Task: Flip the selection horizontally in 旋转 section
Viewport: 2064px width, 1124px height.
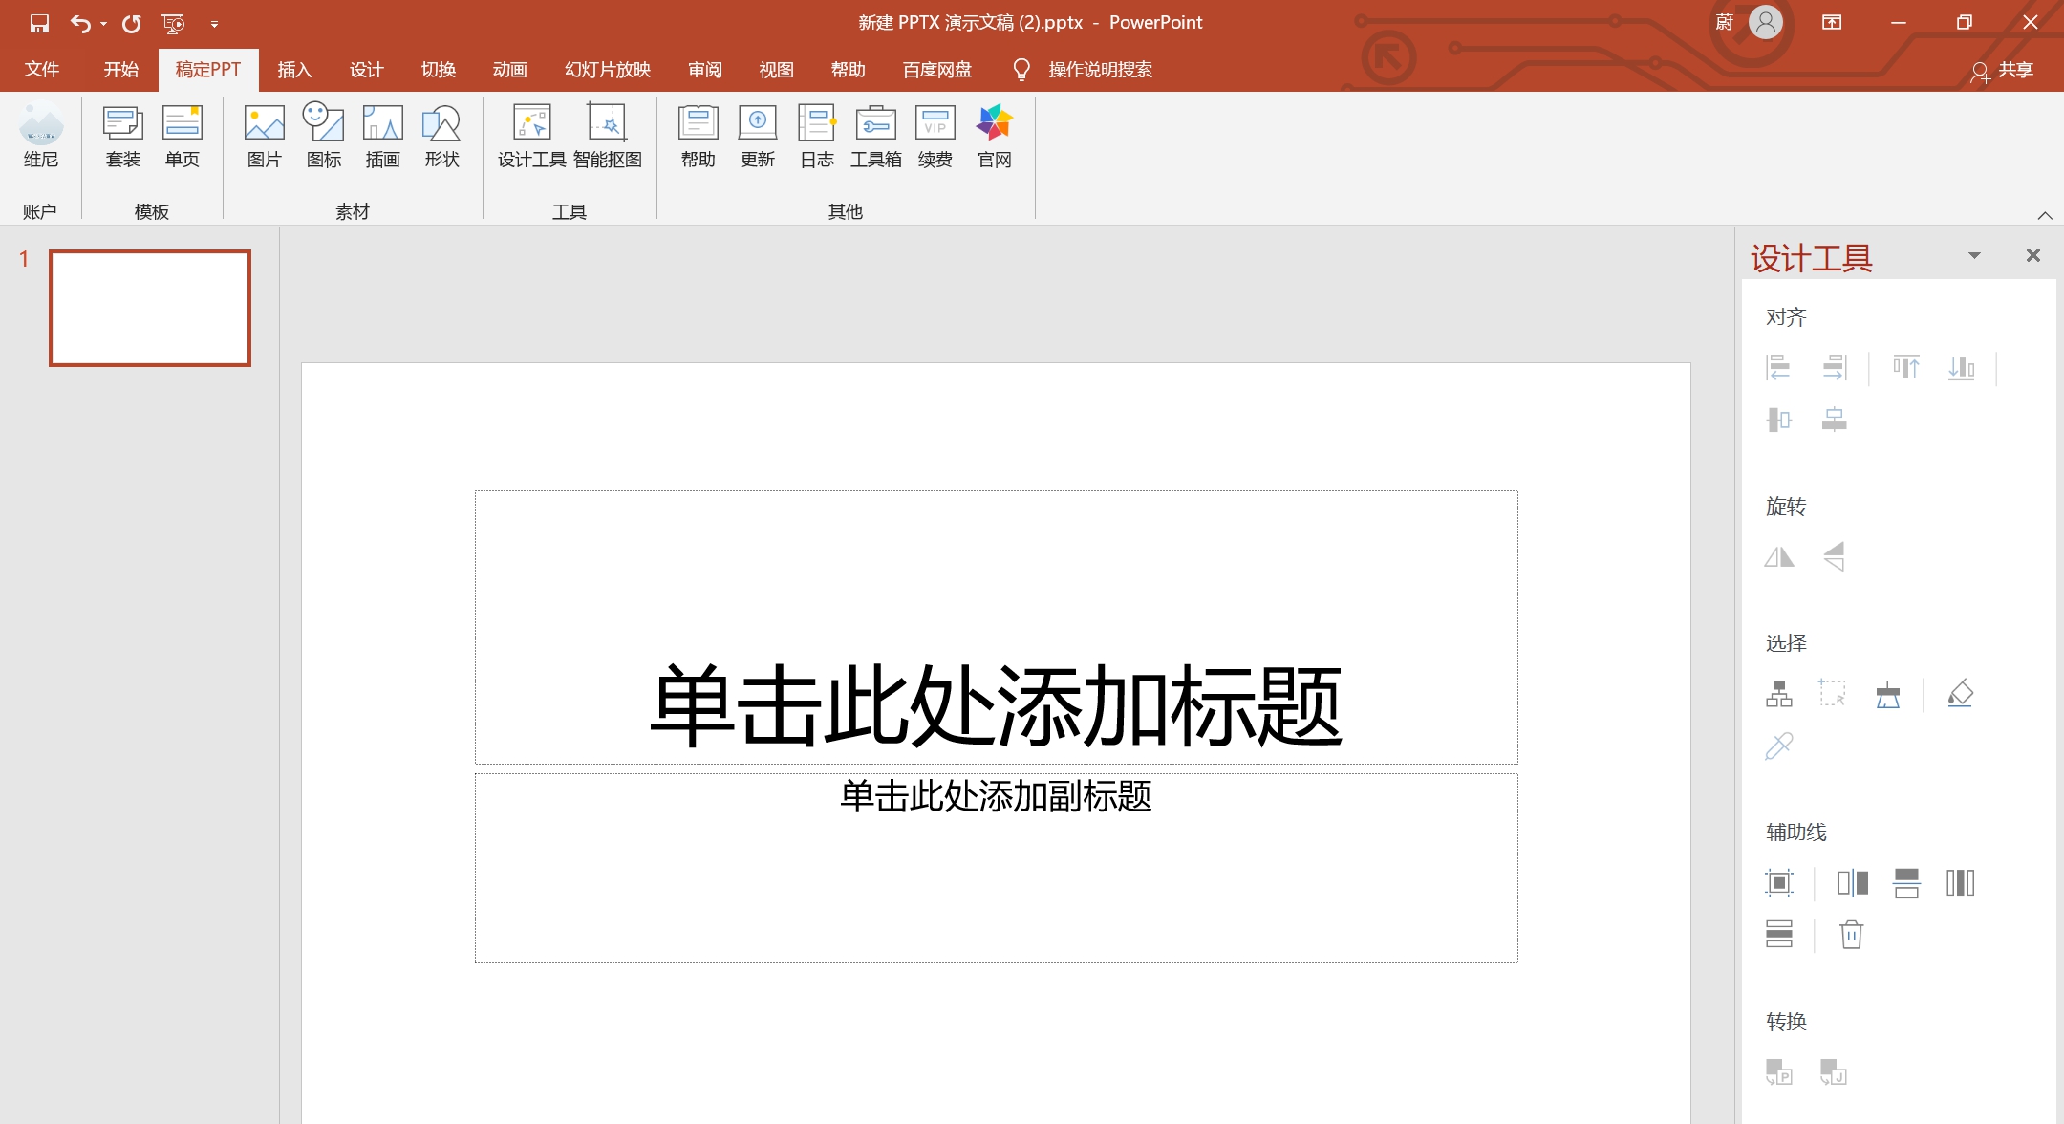Action: [x=1779, y=556]
